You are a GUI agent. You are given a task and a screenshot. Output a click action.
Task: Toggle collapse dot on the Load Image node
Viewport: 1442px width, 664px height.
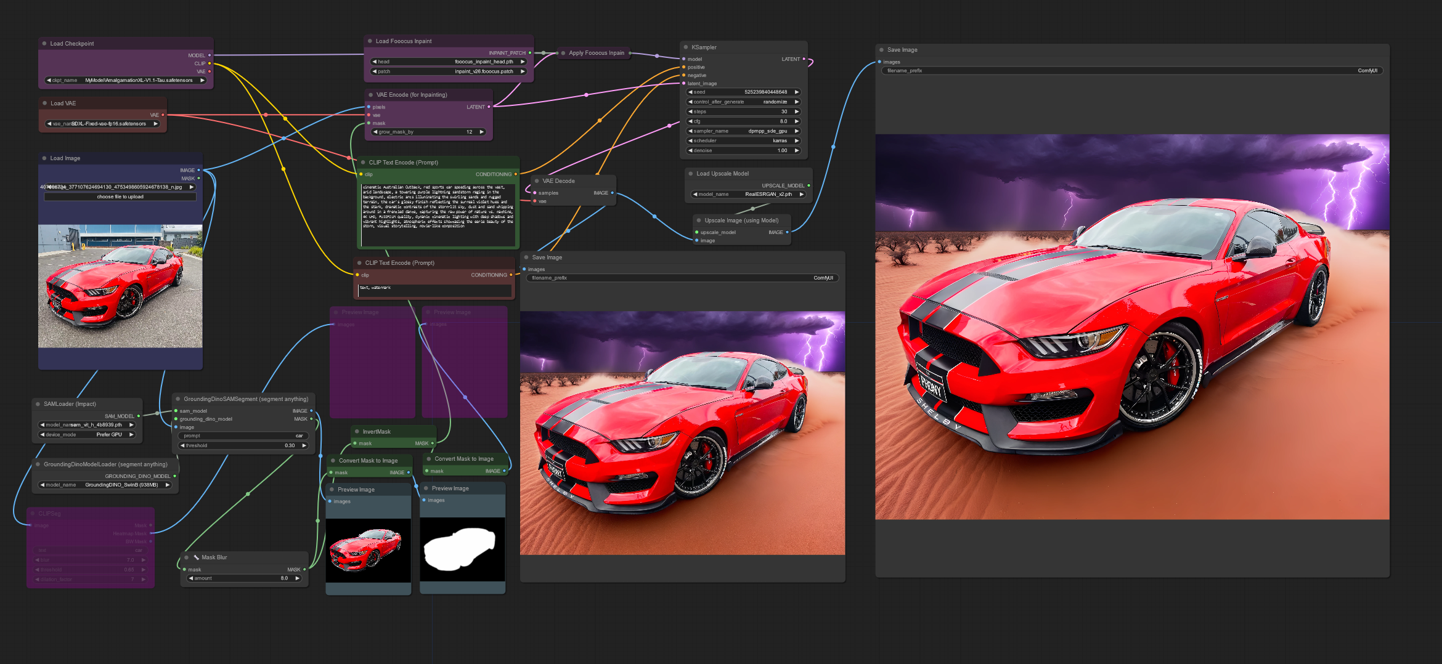(44, 158)
